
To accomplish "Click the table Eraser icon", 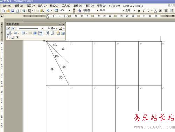I will [13, 29].
